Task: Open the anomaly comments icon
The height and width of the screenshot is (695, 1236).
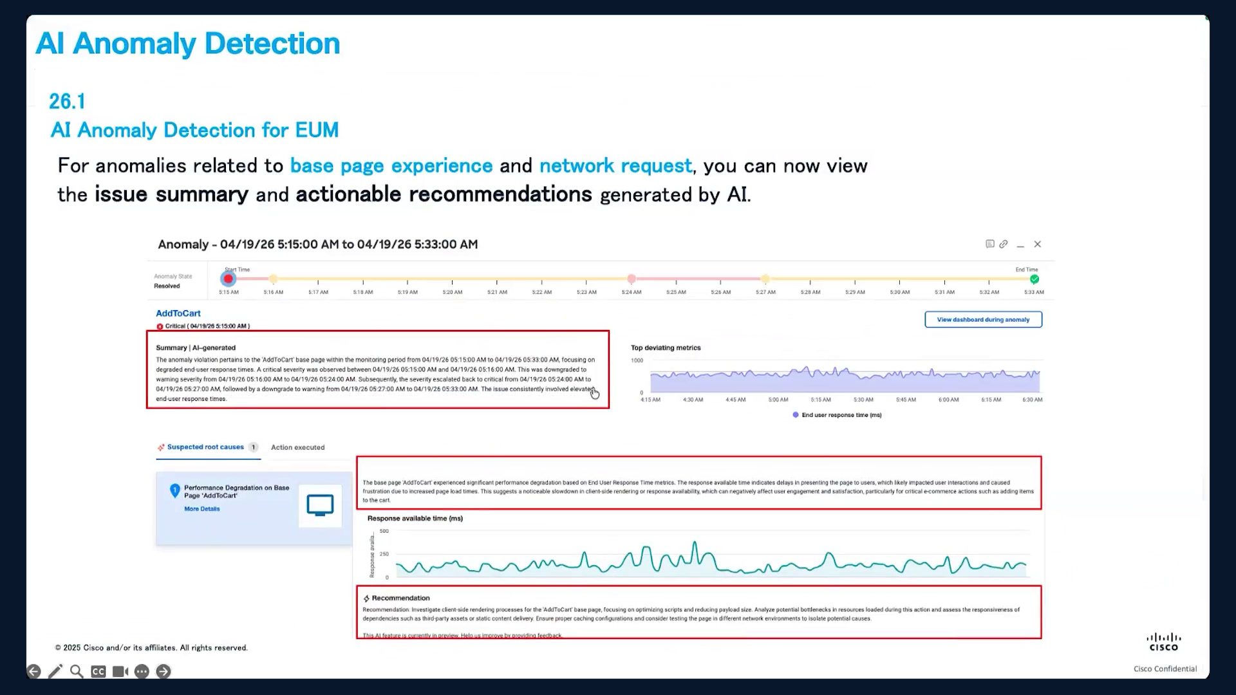Action: click(990, 244)
